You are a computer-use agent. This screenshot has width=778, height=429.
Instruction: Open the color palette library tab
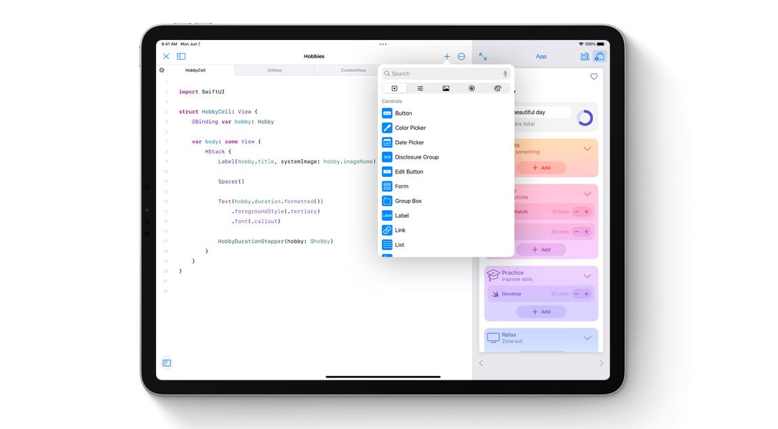498,88
